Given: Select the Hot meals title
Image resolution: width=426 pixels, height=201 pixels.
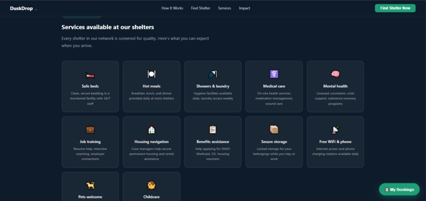Looking at the screenshot, I should [x=151, y=86].
